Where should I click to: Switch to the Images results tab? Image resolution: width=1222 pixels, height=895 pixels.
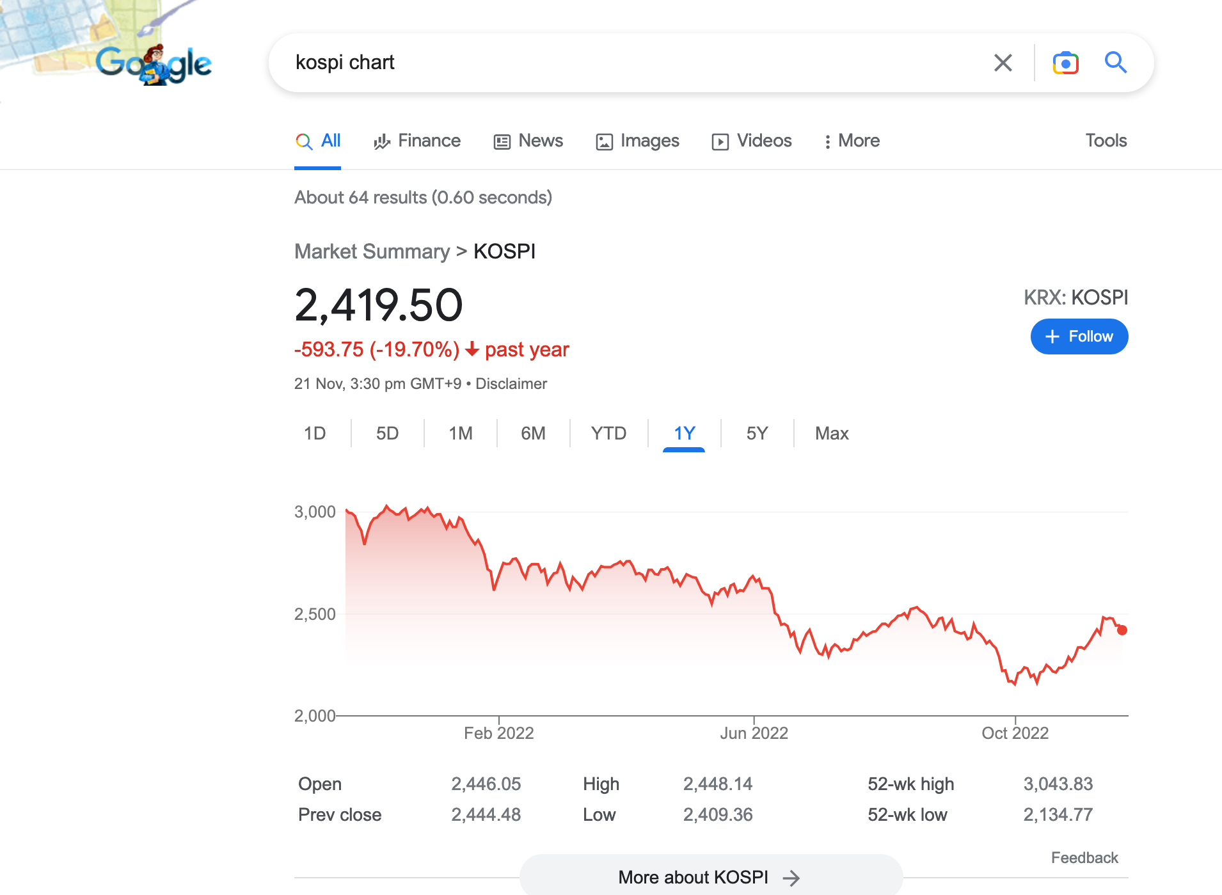pyautogui.click(x=637, y=141)
